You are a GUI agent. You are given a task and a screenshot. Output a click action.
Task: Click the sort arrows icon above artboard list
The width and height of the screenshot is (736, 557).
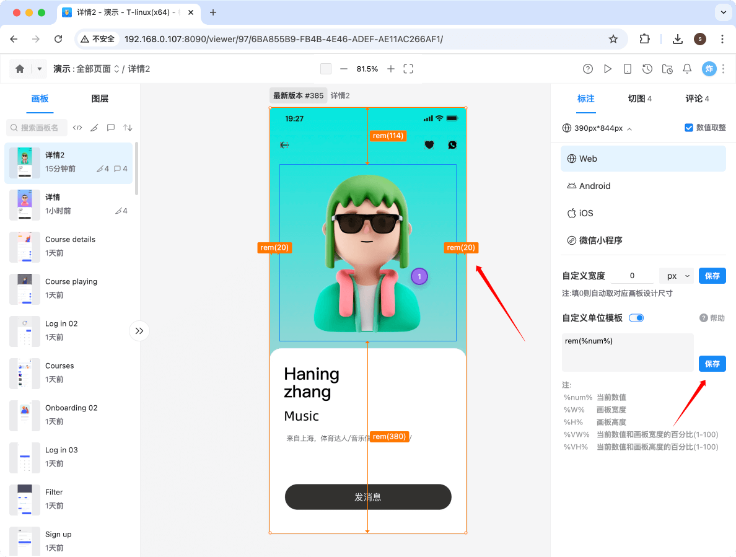128,128
